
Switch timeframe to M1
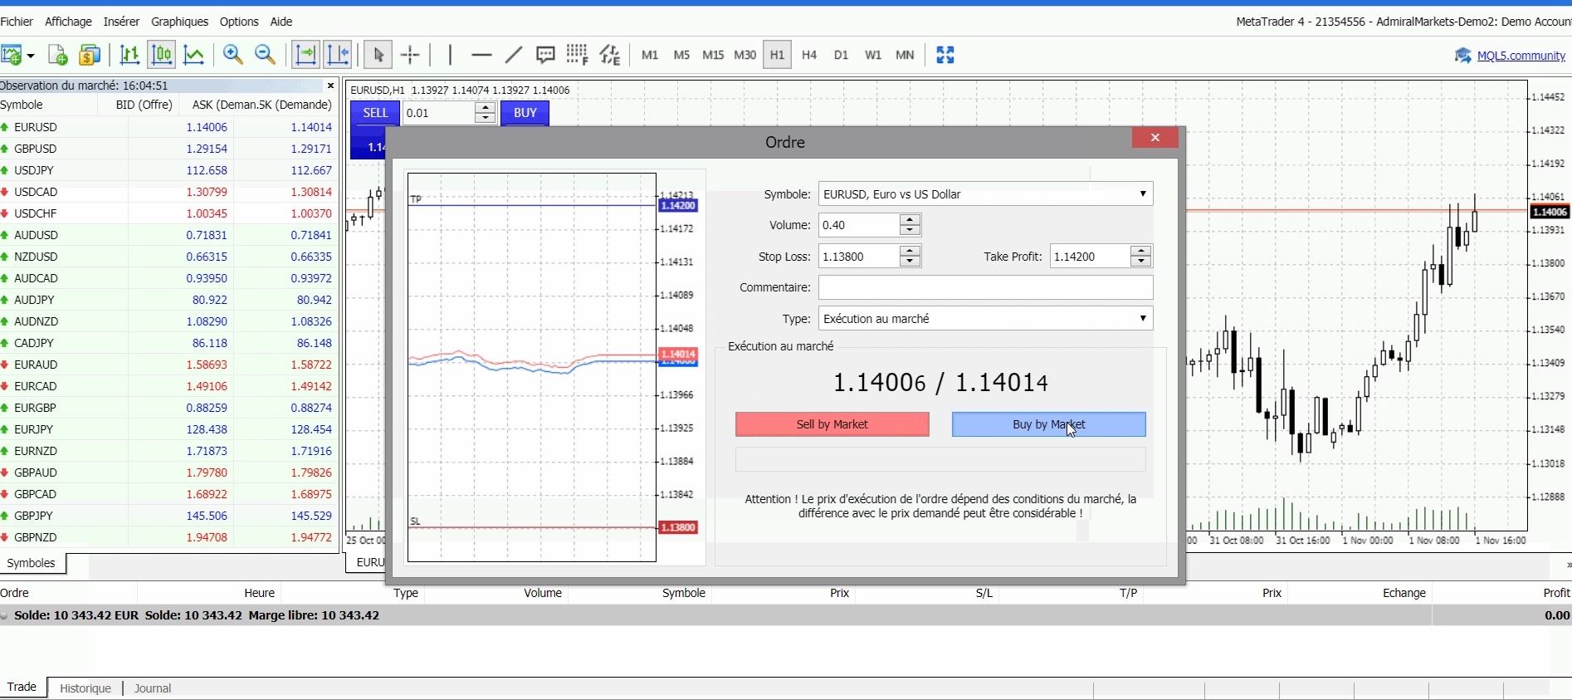[650, 56]
